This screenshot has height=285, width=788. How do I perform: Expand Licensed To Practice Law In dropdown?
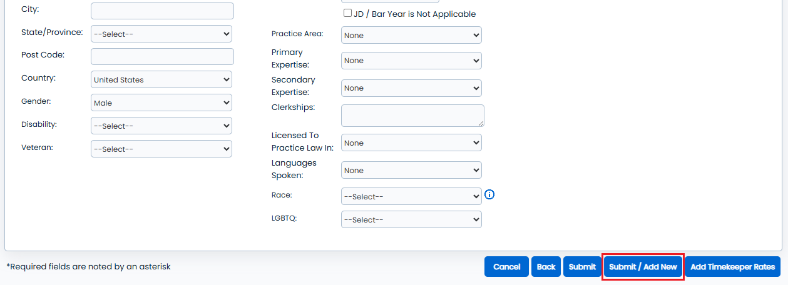point(411,142)
